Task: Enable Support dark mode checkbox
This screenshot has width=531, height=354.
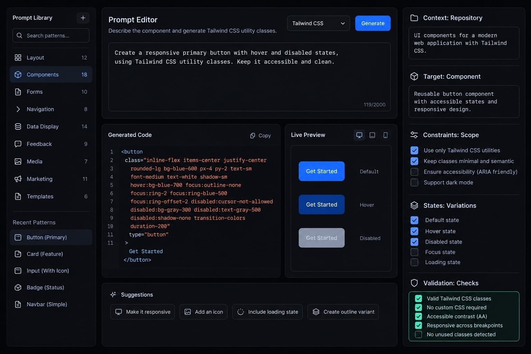Action: (414, 183)
